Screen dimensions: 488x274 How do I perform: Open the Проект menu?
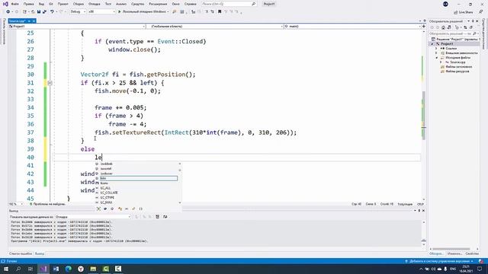[63, 4]
